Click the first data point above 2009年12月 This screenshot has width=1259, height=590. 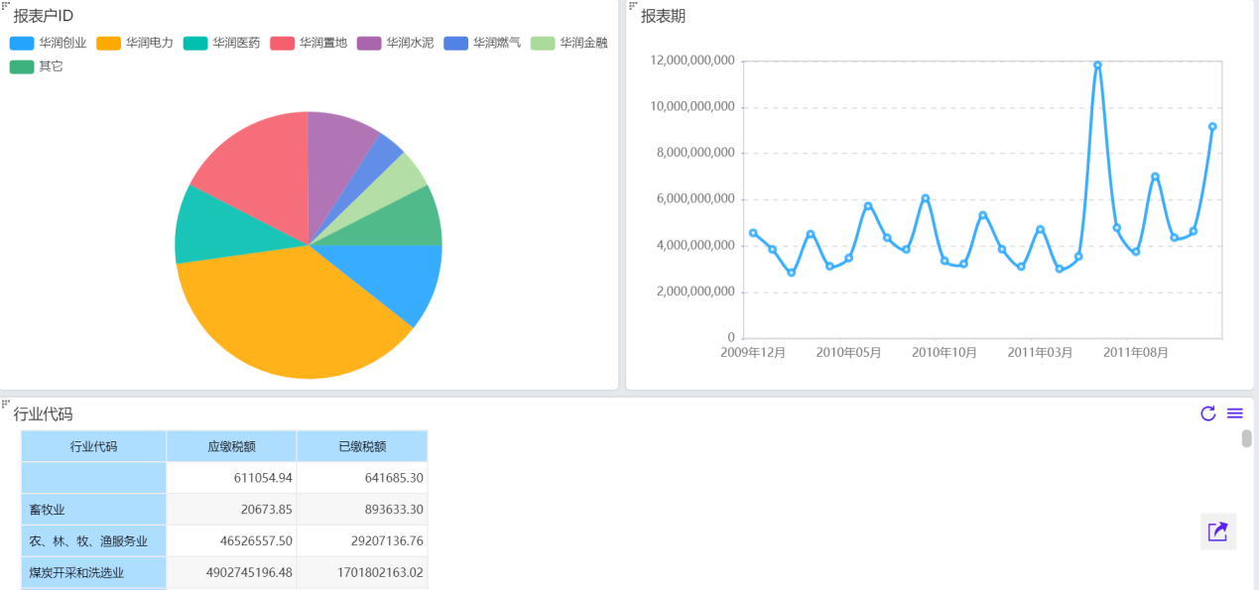(x=753, y=233)
